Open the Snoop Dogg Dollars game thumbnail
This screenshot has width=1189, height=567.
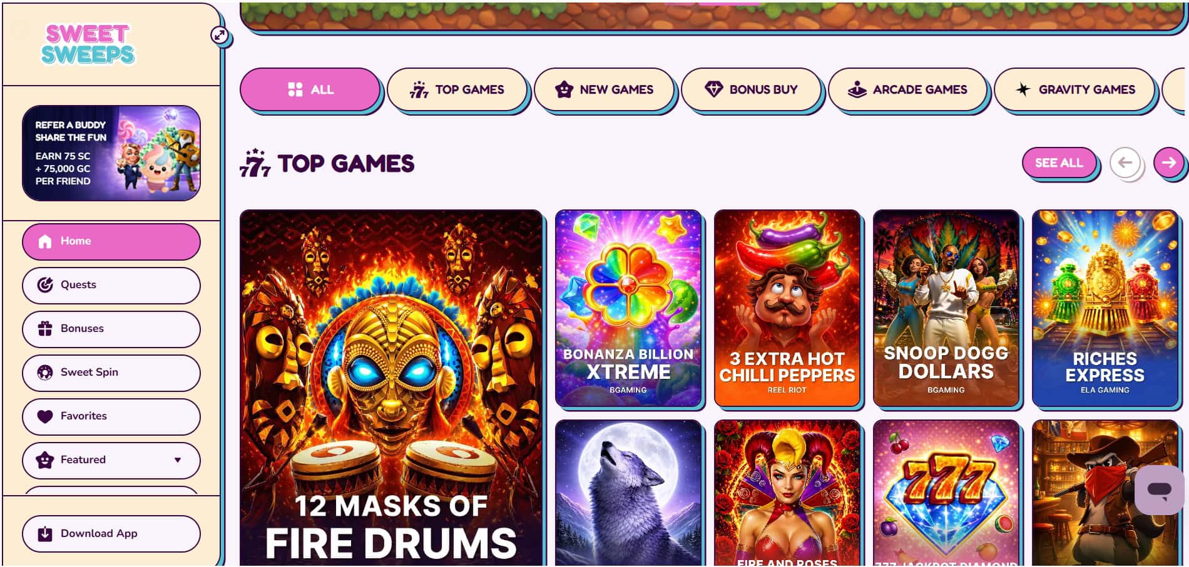tap(946, 308)
